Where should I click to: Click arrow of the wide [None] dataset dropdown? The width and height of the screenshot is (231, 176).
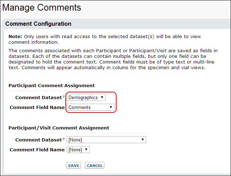(143, 140)
